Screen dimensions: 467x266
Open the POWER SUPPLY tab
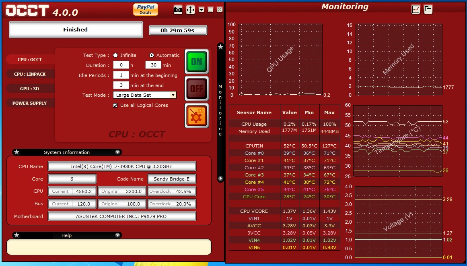(30, 103)
